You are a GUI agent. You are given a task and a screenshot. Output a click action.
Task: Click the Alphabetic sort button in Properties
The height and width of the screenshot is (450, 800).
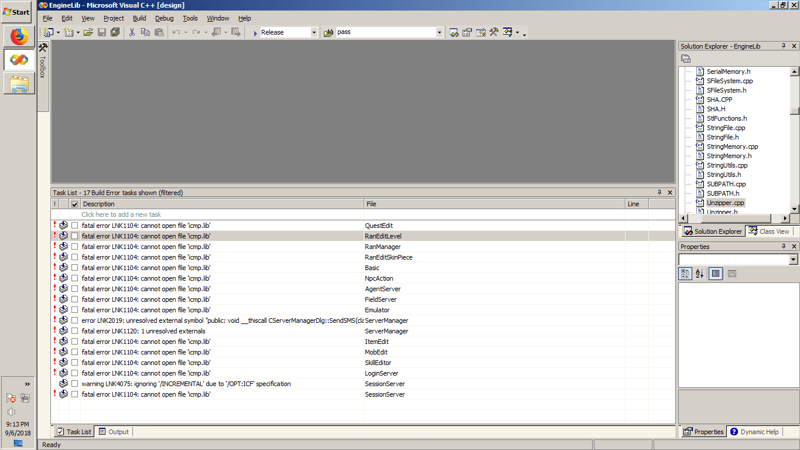[699, 274]
